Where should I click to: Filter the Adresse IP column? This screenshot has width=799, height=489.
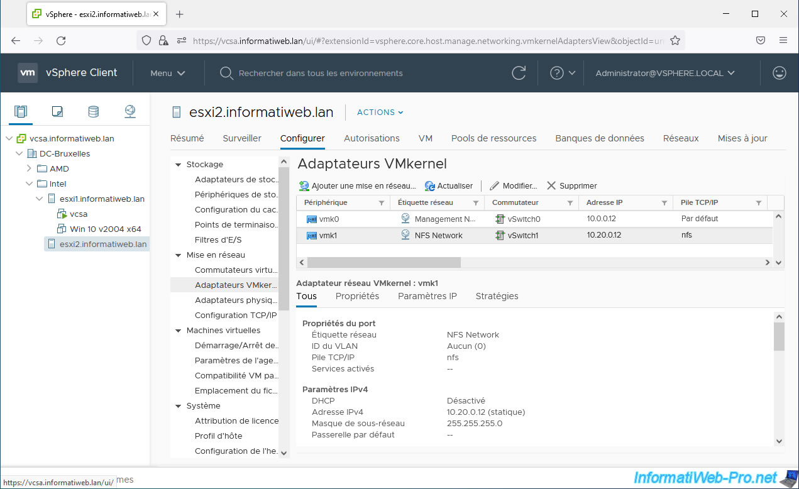(x=664, y=203)
